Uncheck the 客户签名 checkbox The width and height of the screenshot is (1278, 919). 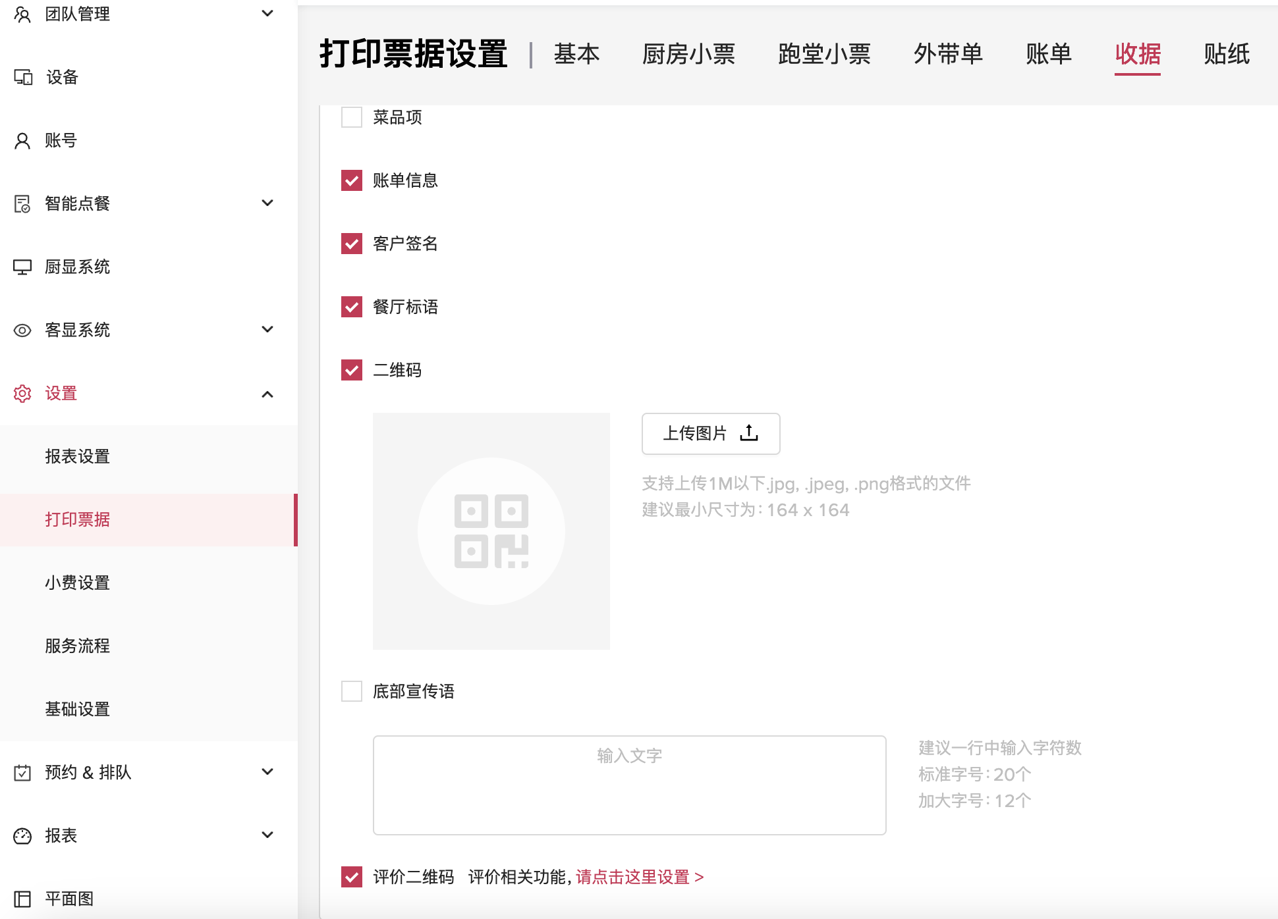352,244
